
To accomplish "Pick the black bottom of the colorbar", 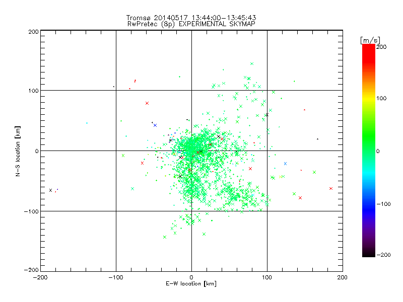I will coord(369,254).
